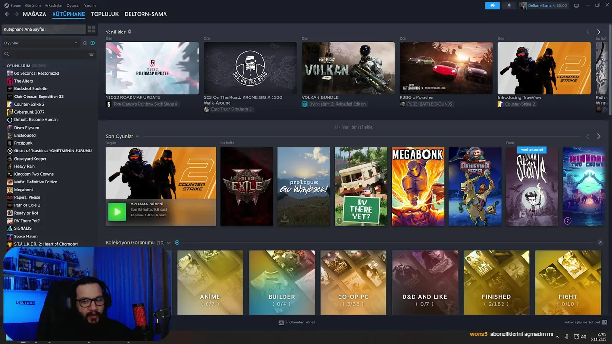Expand the Koleksiyon Görünümü dropdown chevron
The image size is (612, 344).
click(x=169, y=243)
